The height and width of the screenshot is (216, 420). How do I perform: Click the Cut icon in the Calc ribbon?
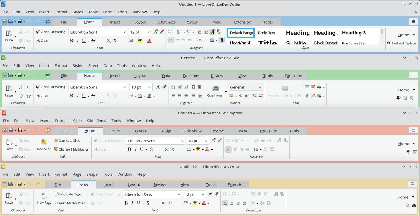click(24, 87)
